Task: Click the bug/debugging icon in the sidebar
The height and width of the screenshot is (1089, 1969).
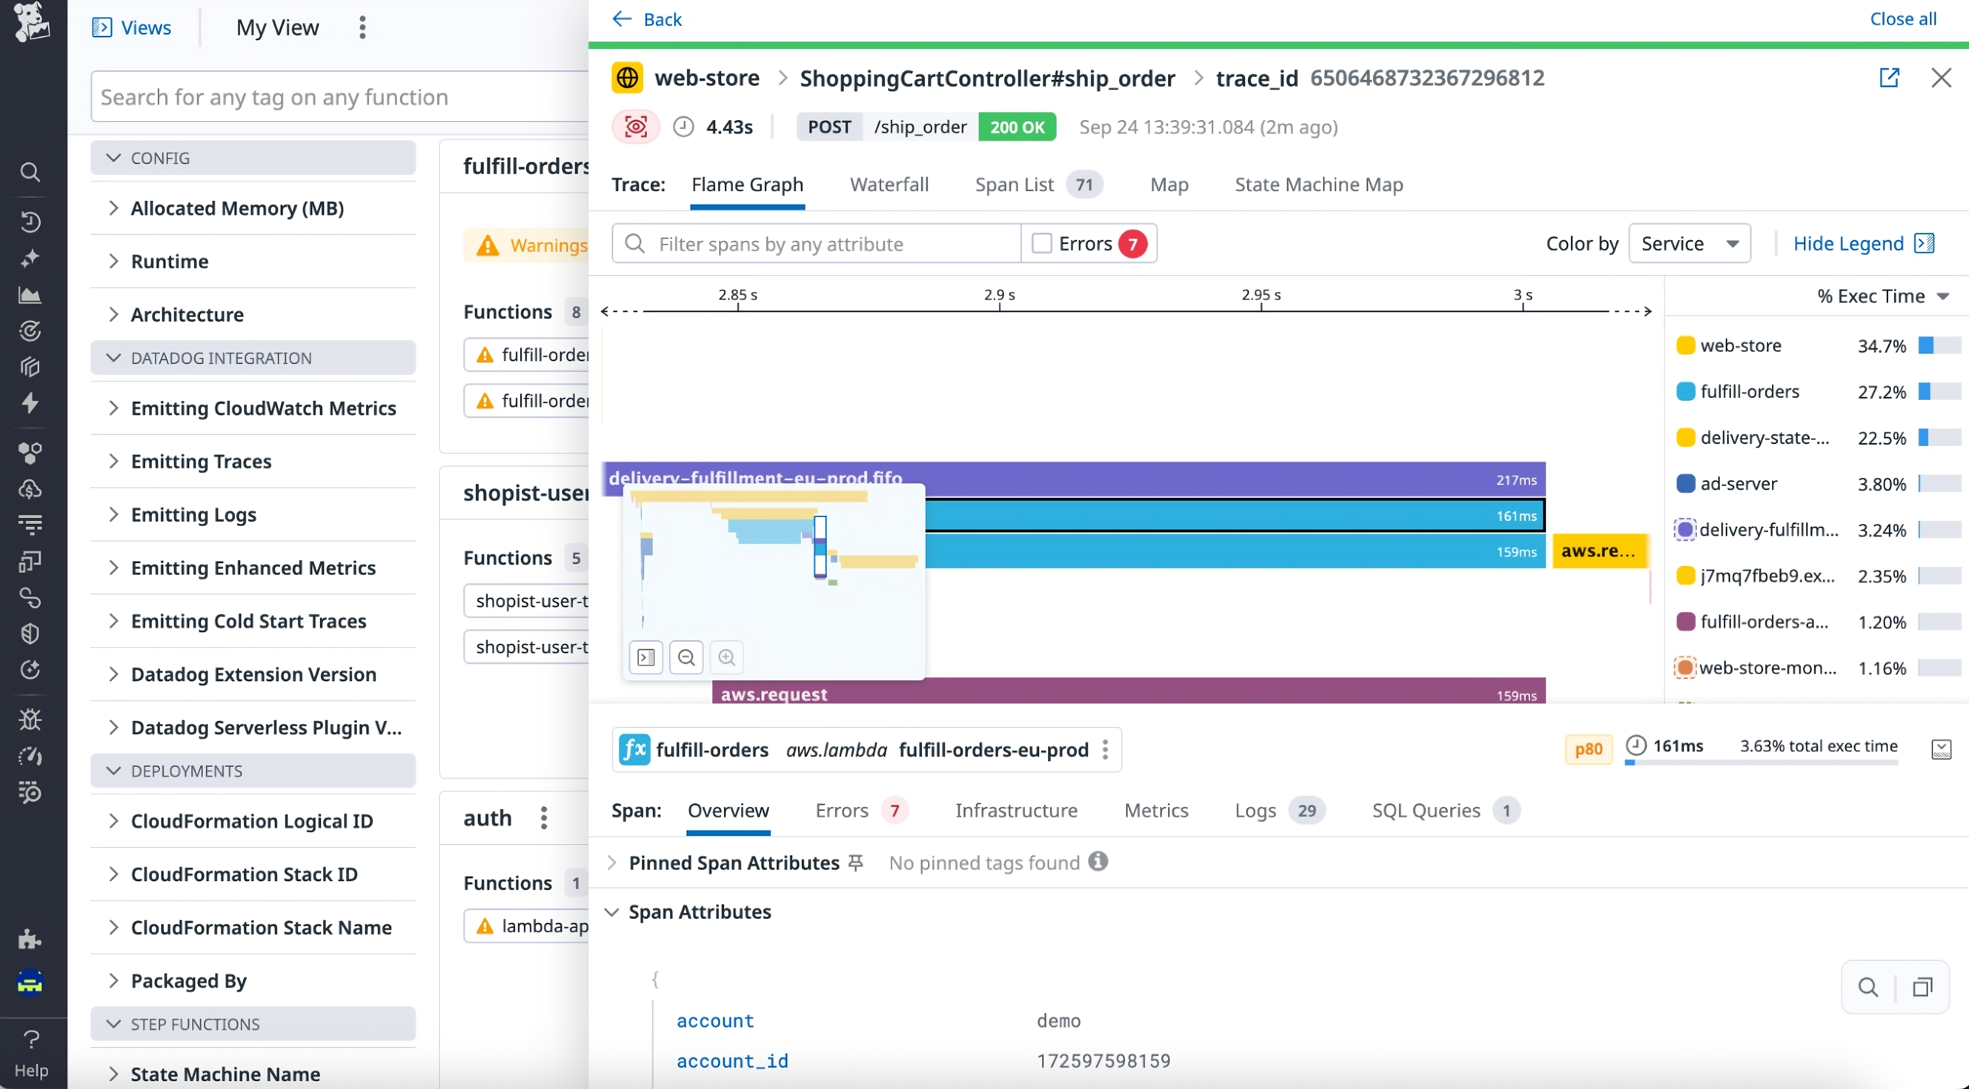Action: click(31, 719)
